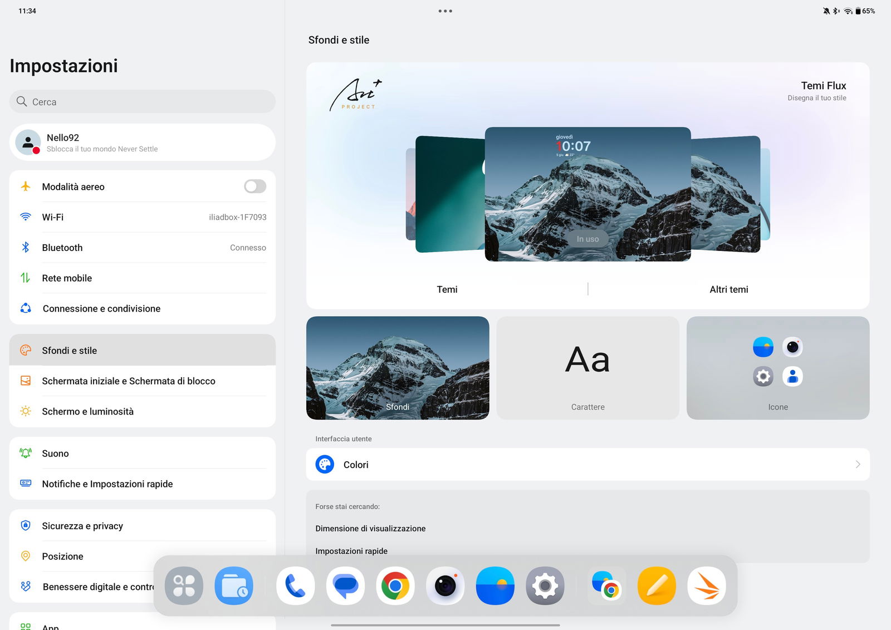
Task: Open the Settings gear in dock
Action: 545,586
